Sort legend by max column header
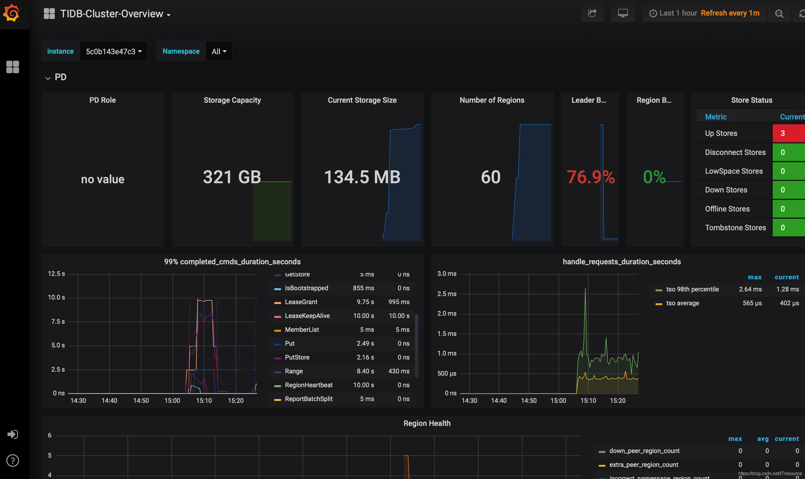The image size is (805, 479). (x=754, y=277)
